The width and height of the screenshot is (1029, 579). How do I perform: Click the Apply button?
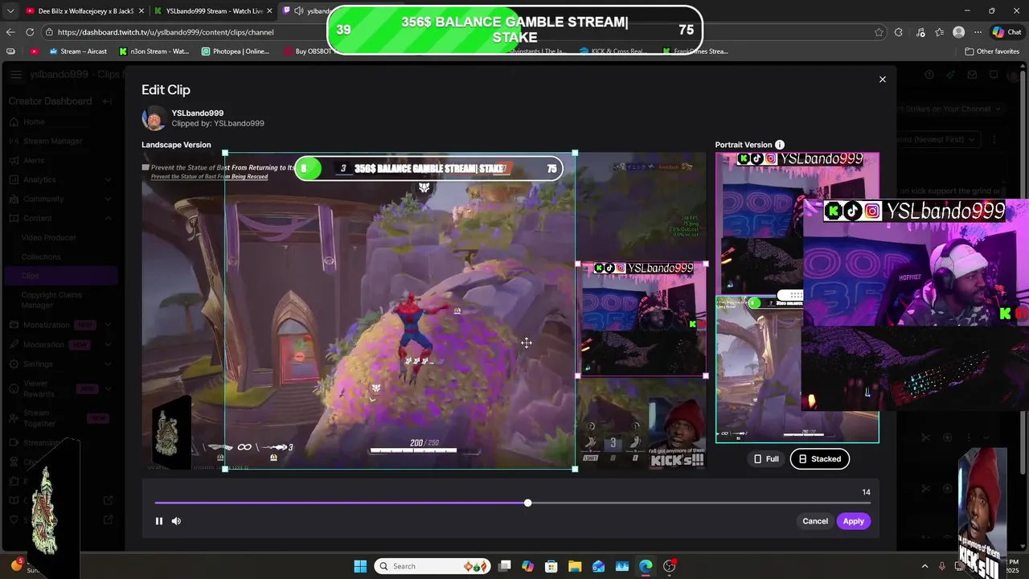pos(853,521)
